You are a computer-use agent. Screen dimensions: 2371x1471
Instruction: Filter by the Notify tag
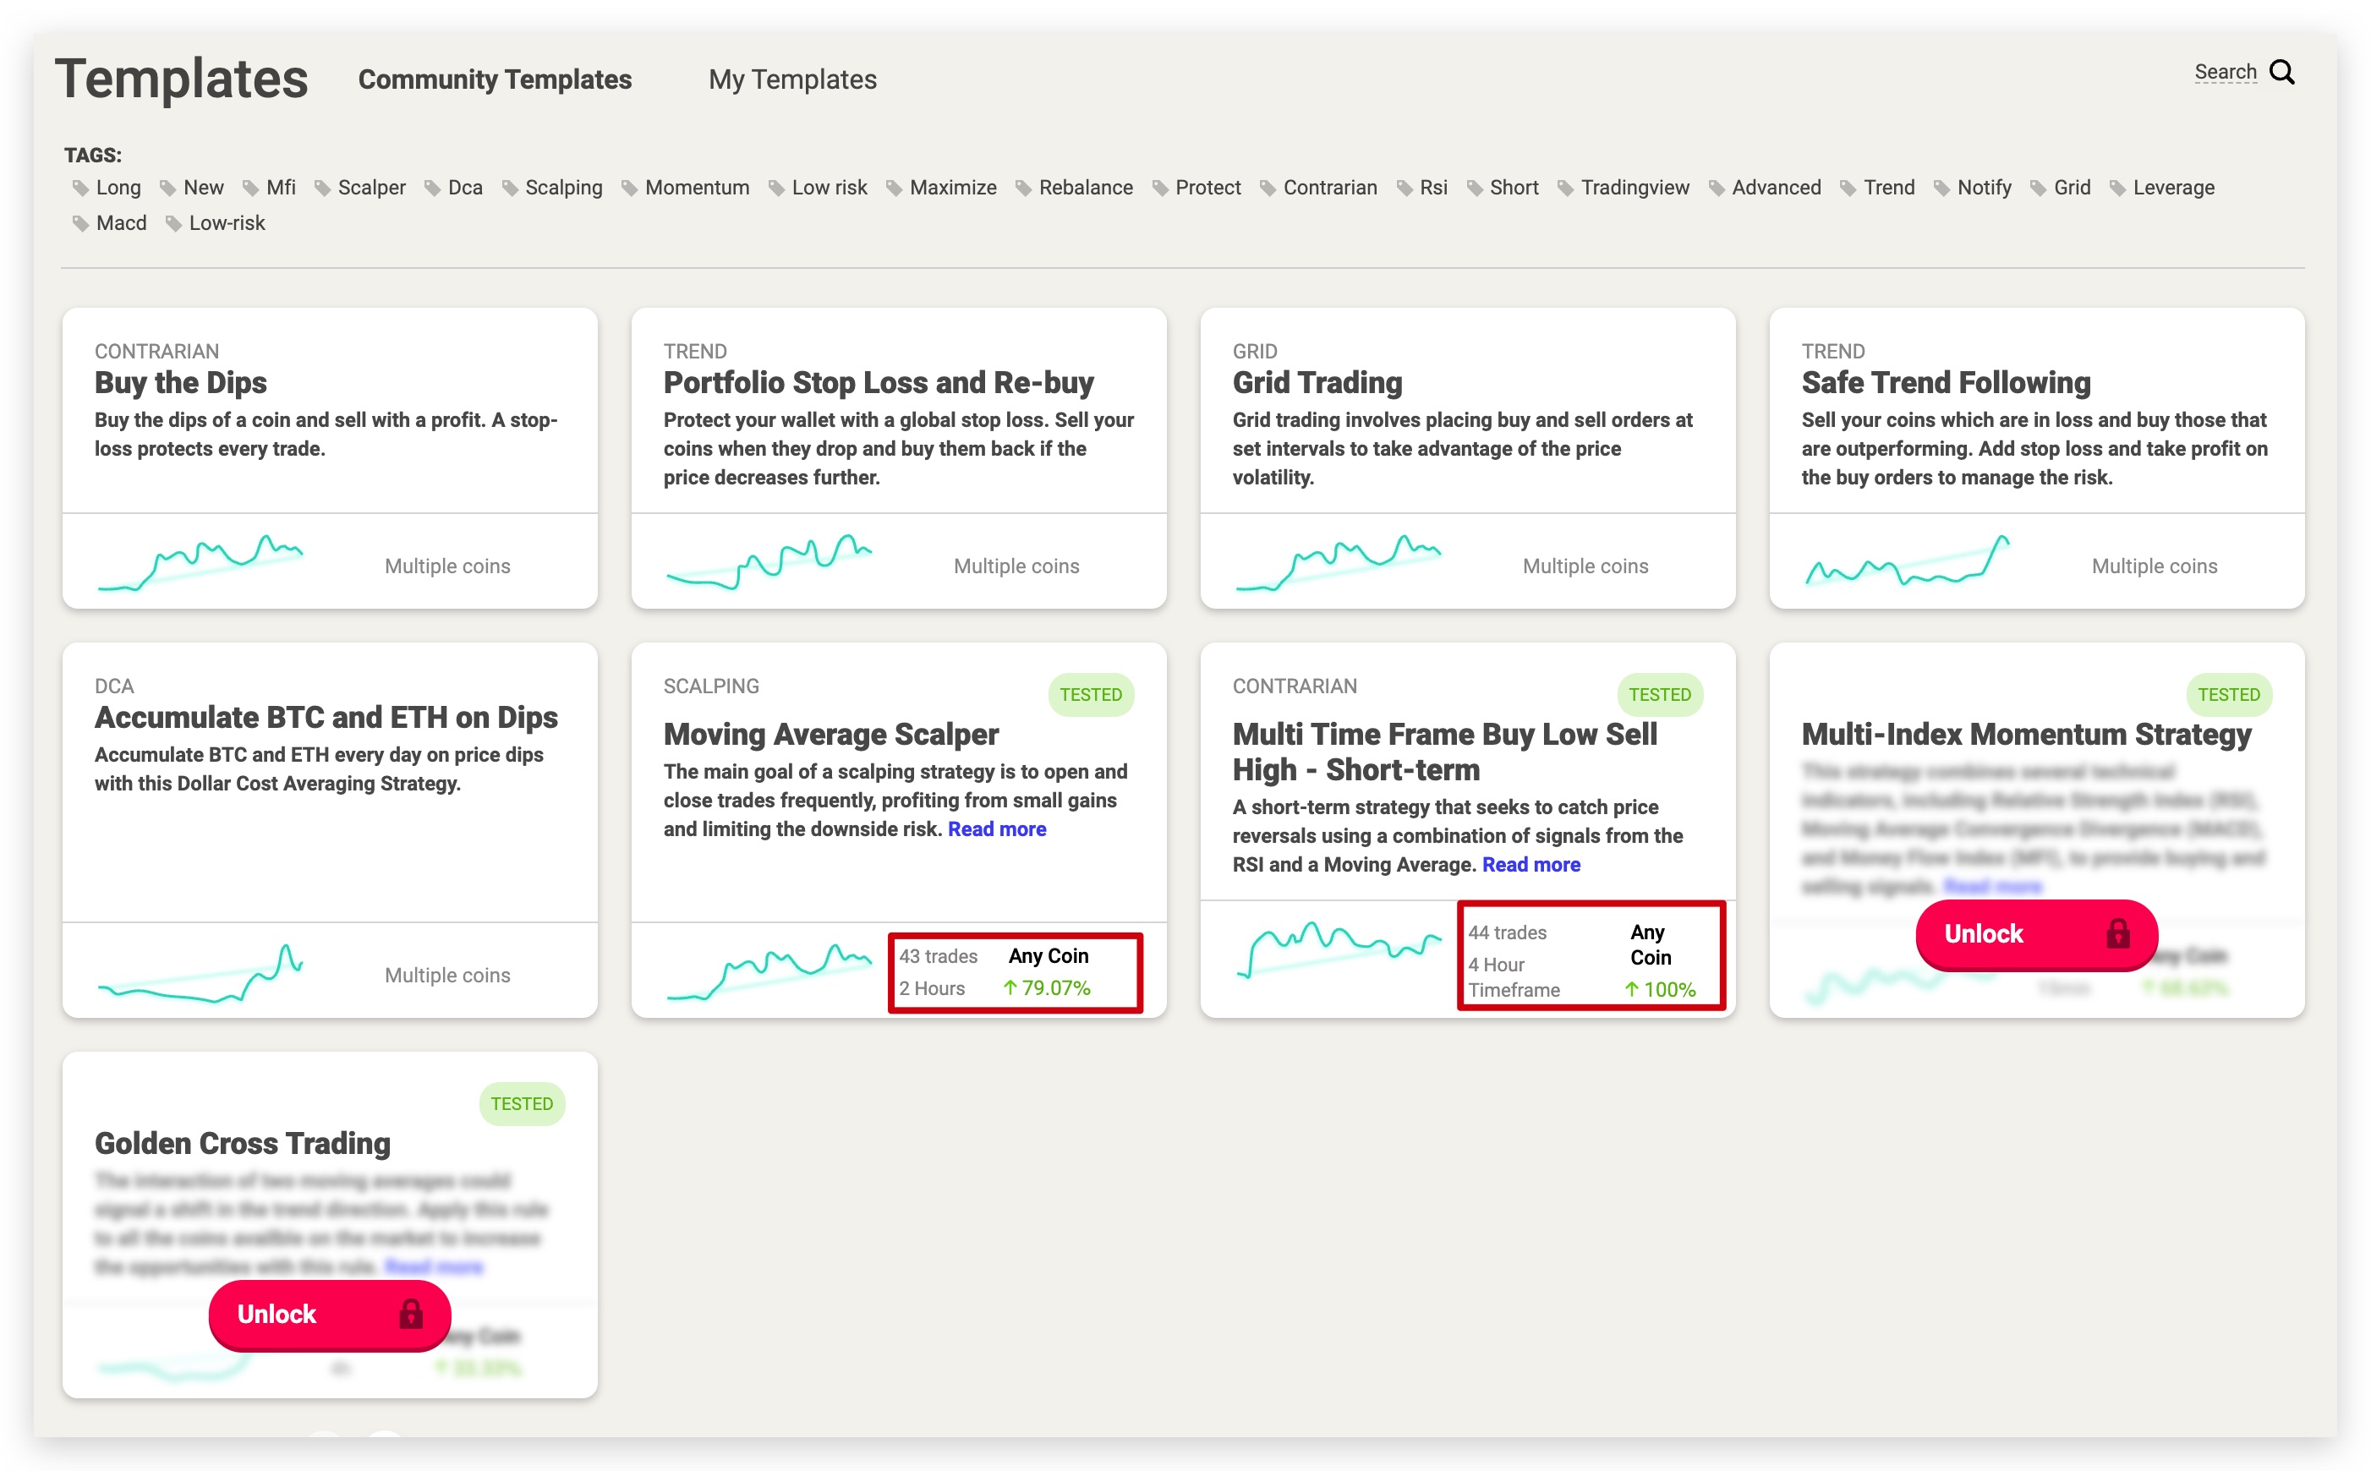[1972, 187]
